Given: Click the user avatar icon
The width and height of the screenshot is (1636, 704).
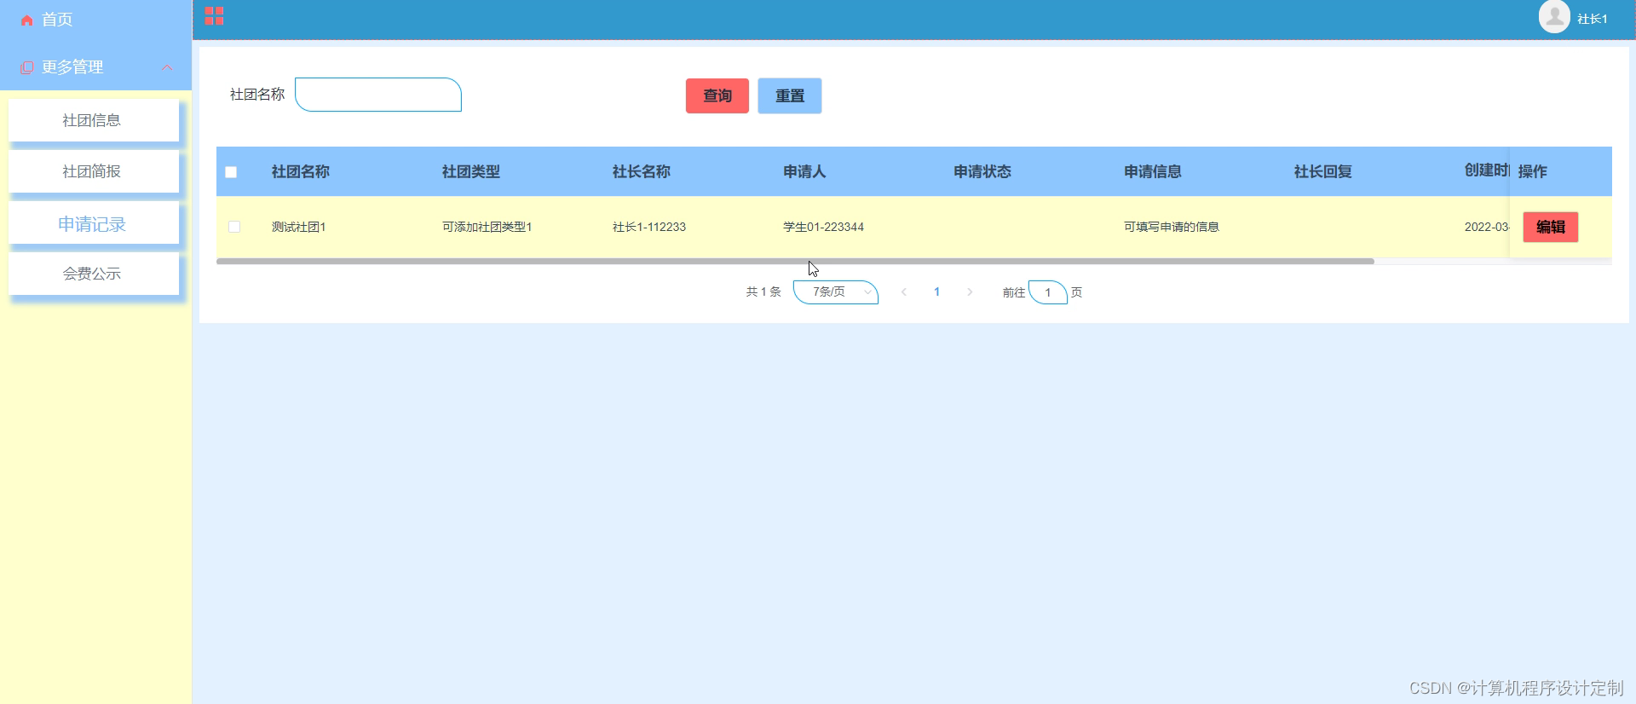Looking at the screenshot, I should [x=1554, y=17].
